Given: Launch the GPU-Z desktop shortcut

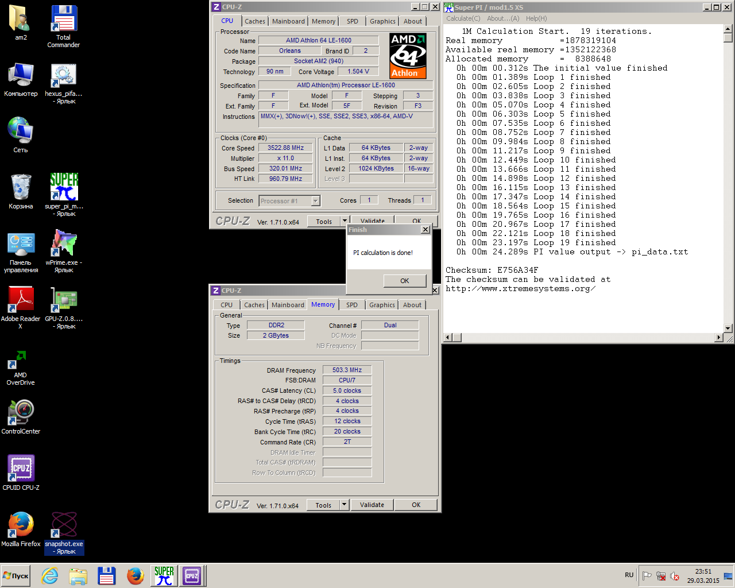Looking at the screenshot, I should click(x=64, y=308).
